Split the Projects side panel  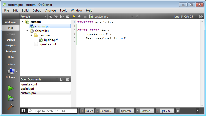pyautogui.click(x=62, y=17)
